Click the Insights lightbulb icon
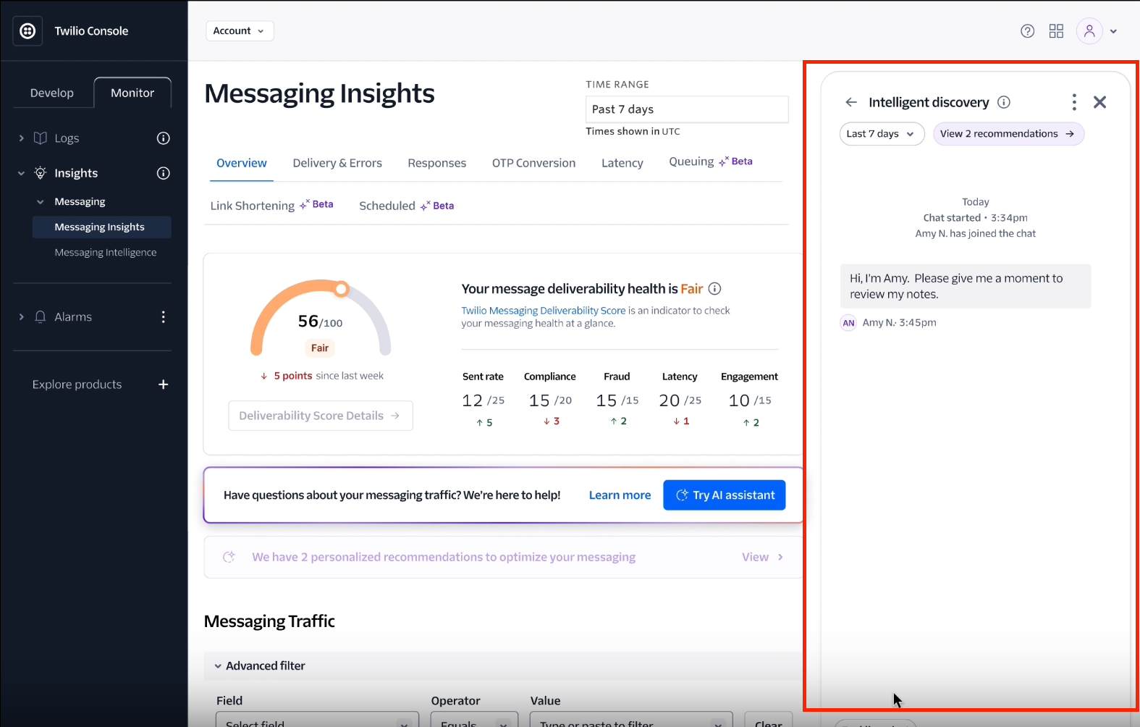The image size is (1140, 727). (x=41, y=173)
